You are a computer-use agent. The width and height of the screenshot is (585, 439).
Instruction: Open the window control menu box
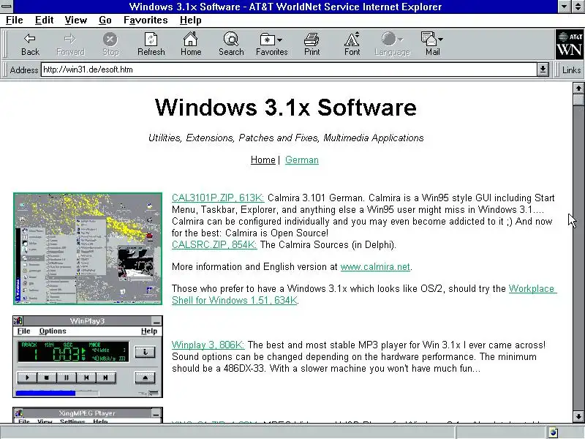(x=6, y=7)
